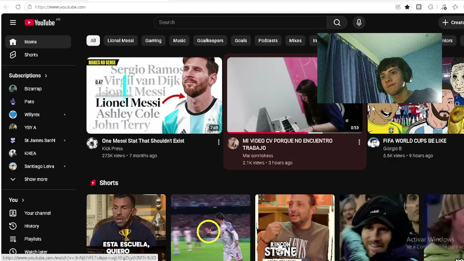Go to Home in the sidebar

coord(38,42)
